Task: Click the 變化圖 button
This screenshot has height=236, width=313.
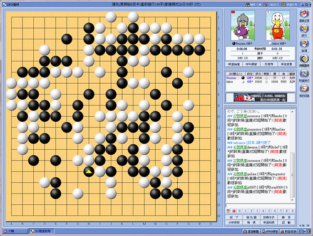Action: (252, 217)
